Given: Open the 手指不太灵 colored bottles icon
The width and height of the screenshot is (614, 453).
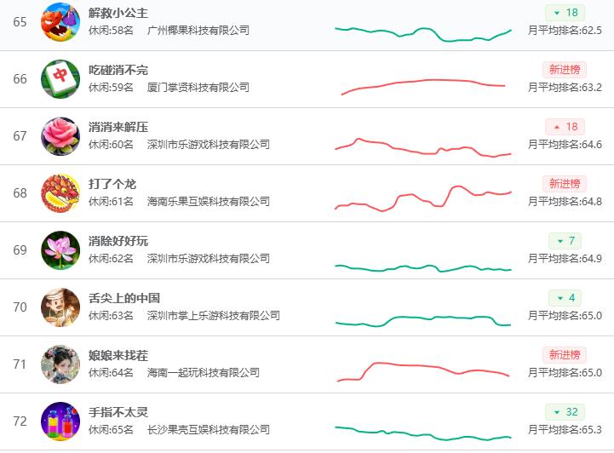Looking at the screenshot, I should point(60,421).
